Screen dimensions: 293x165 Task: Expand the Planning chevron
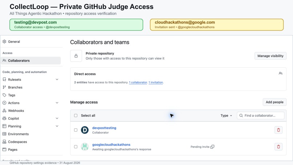pos(57,126)
